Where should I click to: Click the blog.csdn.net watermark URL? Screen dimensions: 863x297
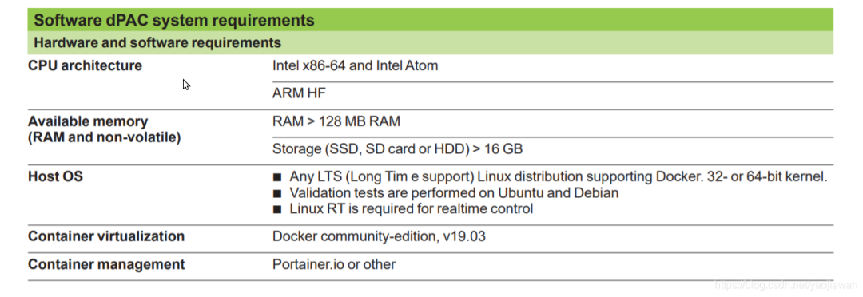tap(786, 285)
